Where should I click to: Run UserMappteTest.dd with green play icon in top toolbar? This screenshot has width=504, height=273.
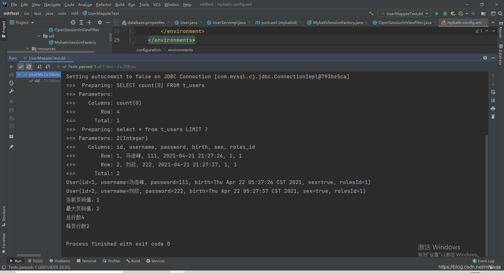(x=437, y=14)
